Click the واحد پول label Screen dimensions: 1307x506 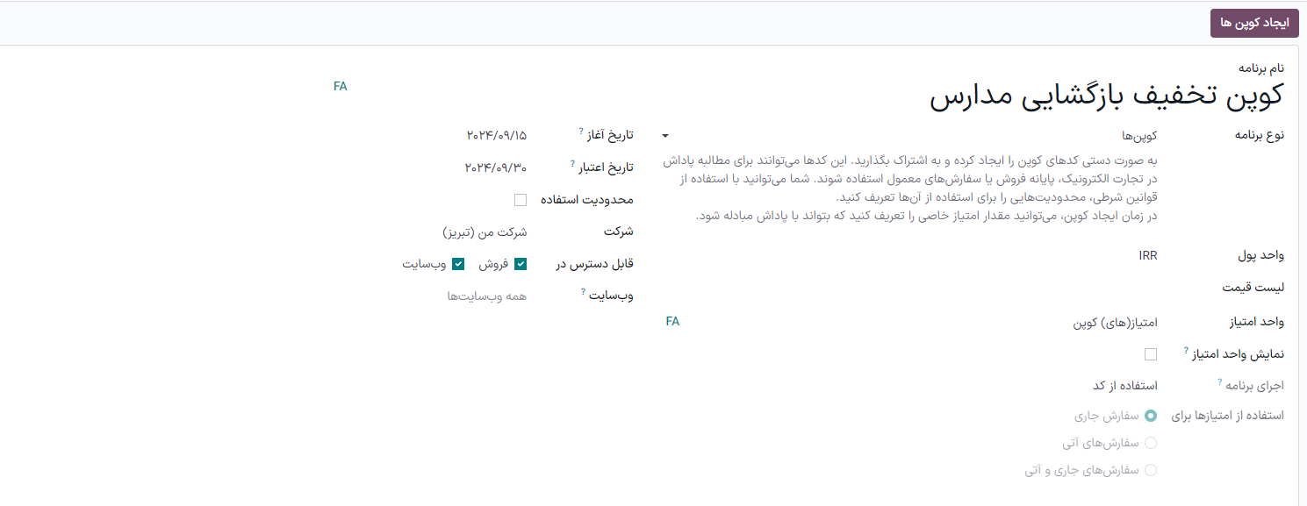(x=1260, y=255)
